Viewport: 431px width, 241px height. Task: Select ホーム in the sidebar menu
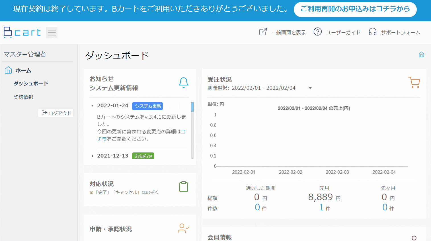point(23,70)
